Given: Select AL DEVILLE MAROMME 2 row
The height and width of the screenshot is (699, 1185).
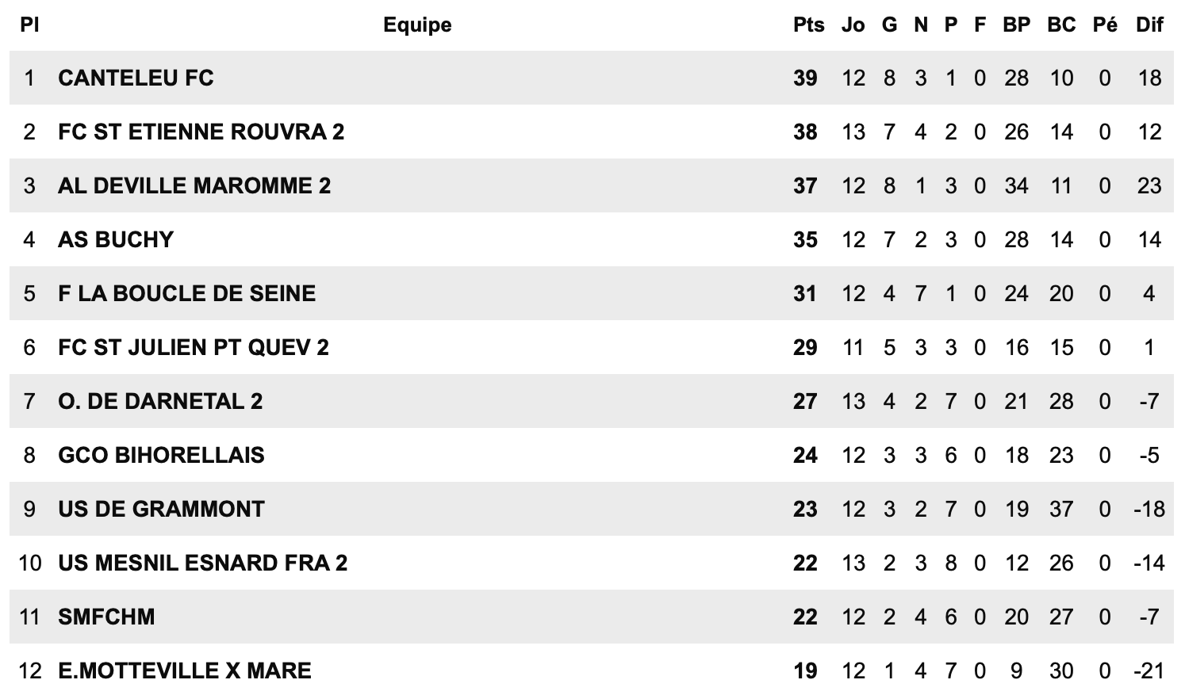Looking at the screenshot, I should pos(194,185).
